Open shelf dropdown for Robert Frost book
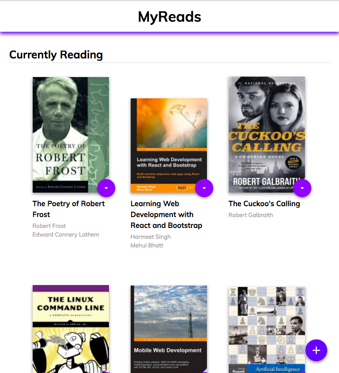This screenshot has width=339, height=373. point(106,188)
